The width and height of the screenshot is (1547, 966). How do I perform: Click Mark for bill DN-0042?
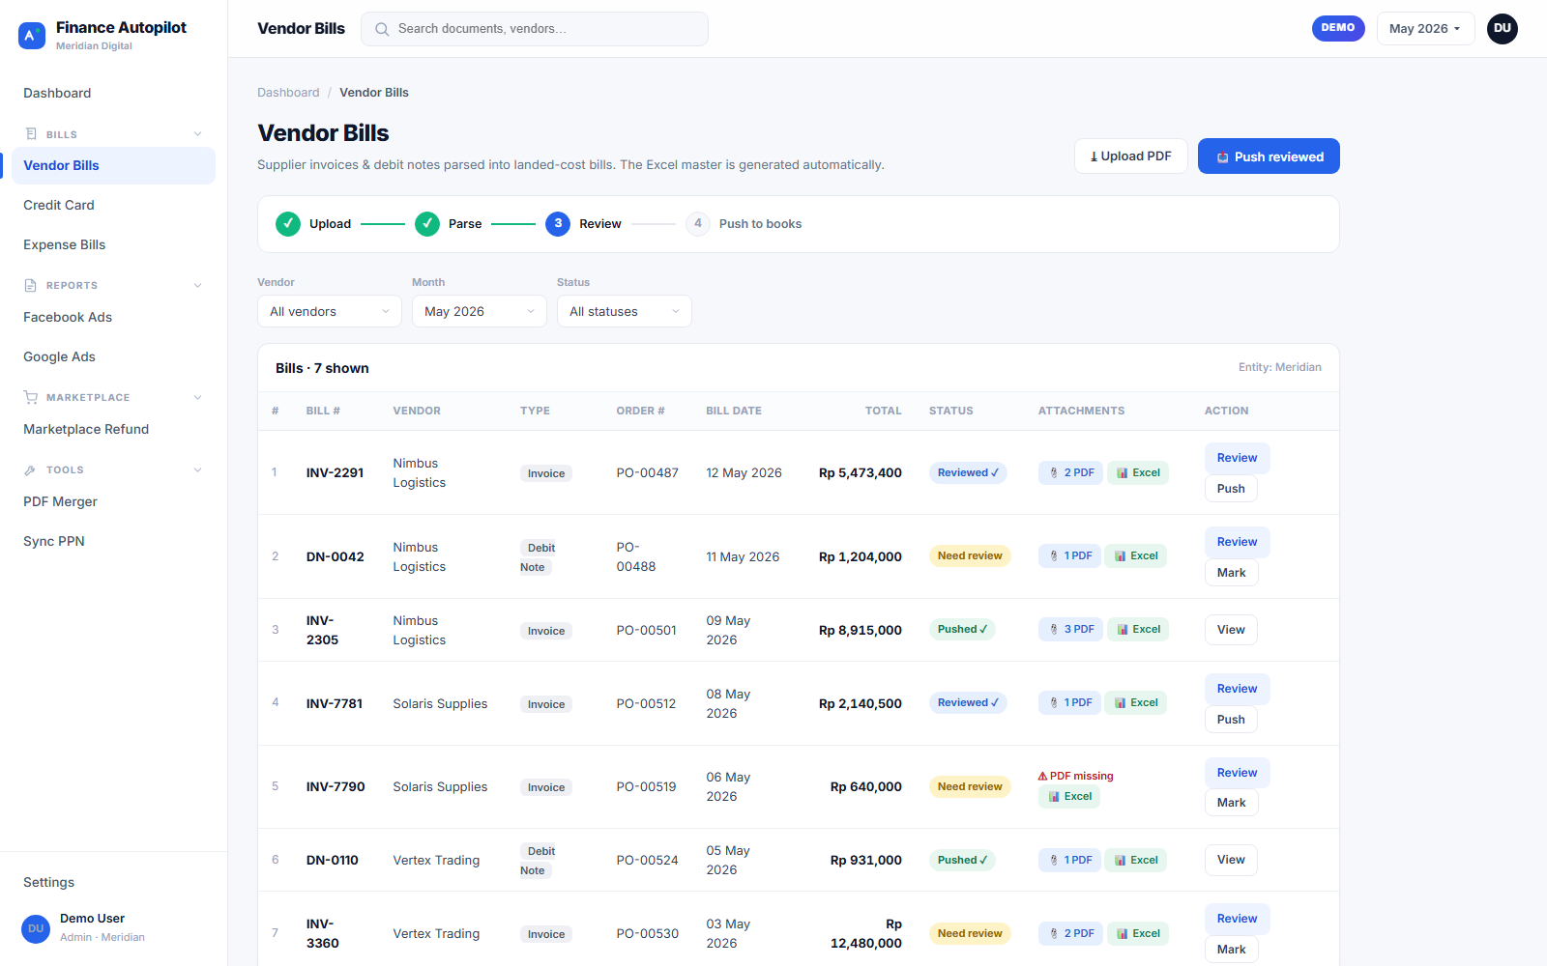(1231, 573)
